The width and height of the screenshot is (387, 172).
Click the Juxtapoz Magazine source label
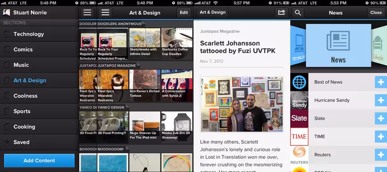[220, 31]
